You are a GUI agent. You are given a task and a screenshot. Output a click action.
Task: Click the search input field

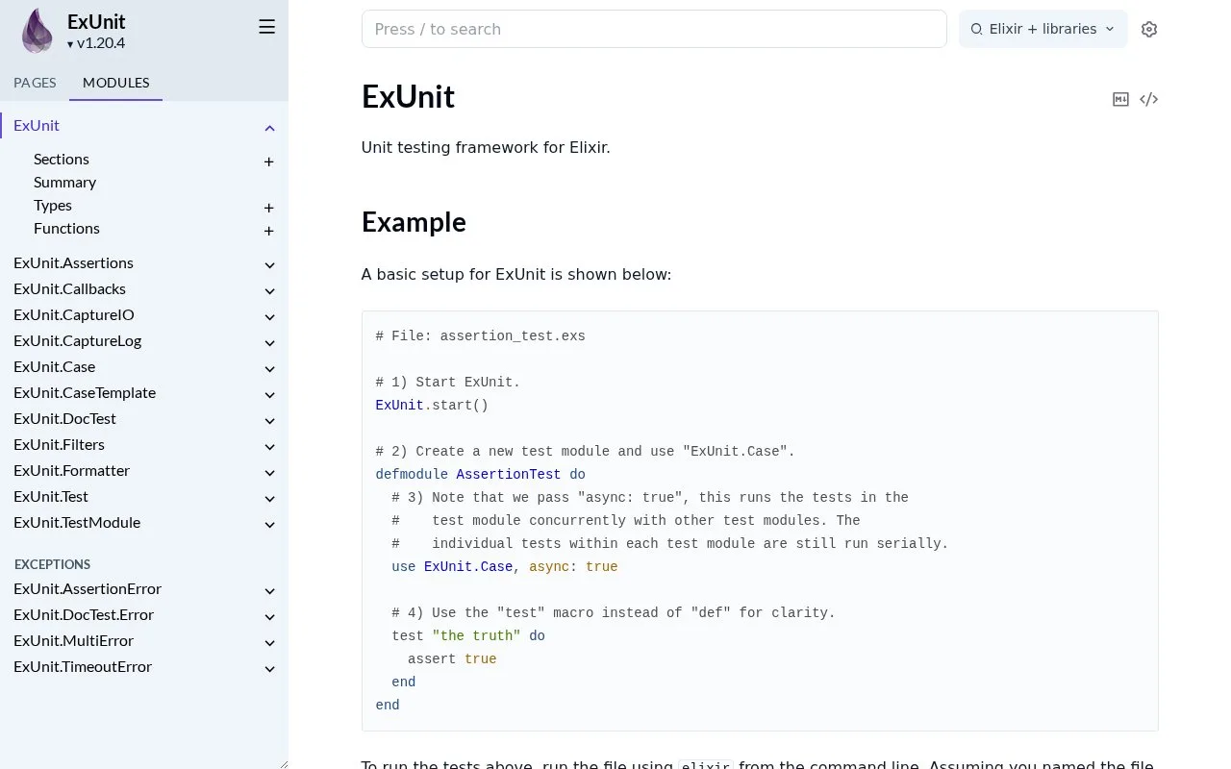[x=654, y=29]
